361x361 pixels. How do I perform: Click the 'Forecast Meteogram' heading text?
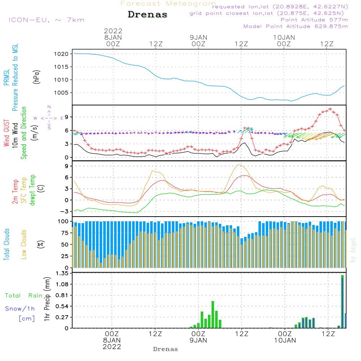point(168,4)
